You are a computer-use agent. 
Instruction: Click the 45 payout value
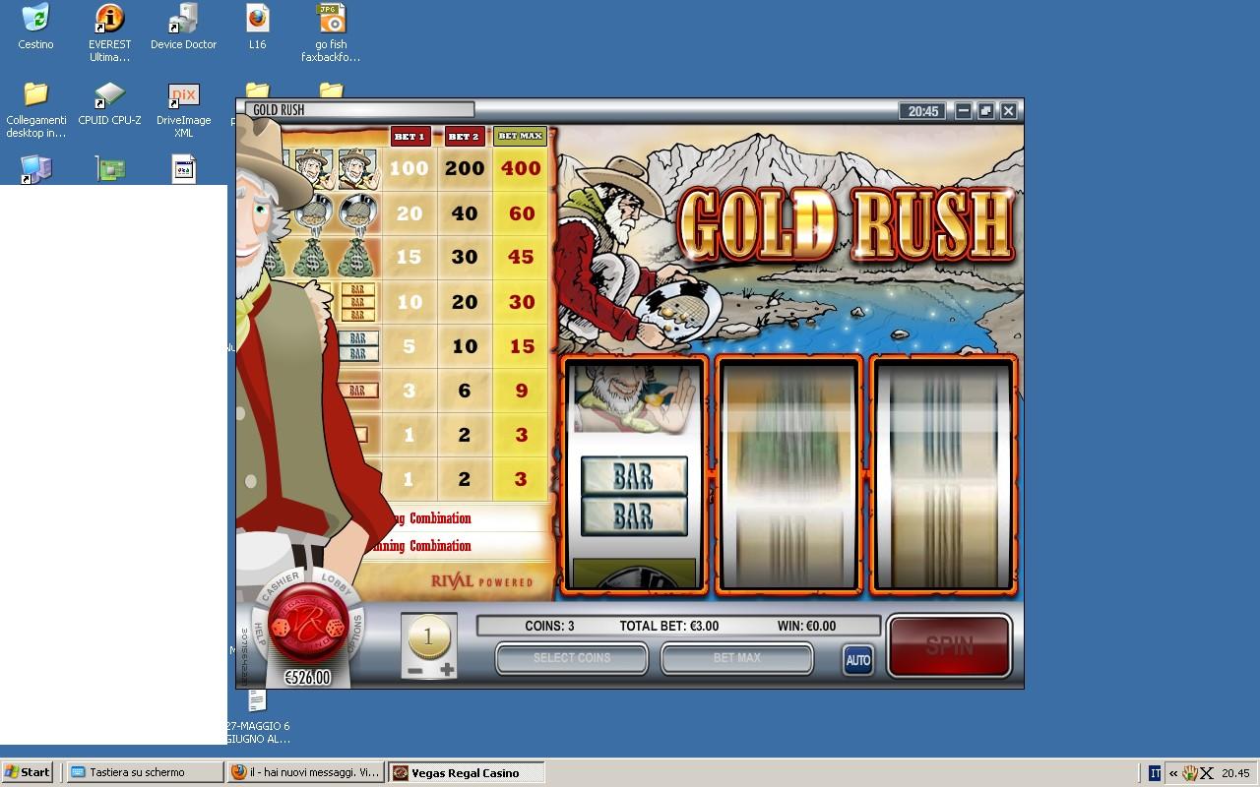click(521, 257)
